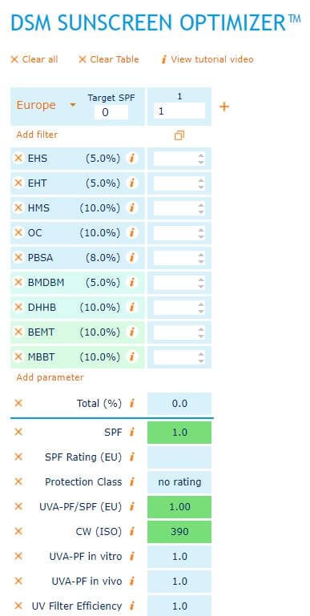The image size is (310, 616).
Task: Click the column 1 name input field
Action: tap(179, 111)
